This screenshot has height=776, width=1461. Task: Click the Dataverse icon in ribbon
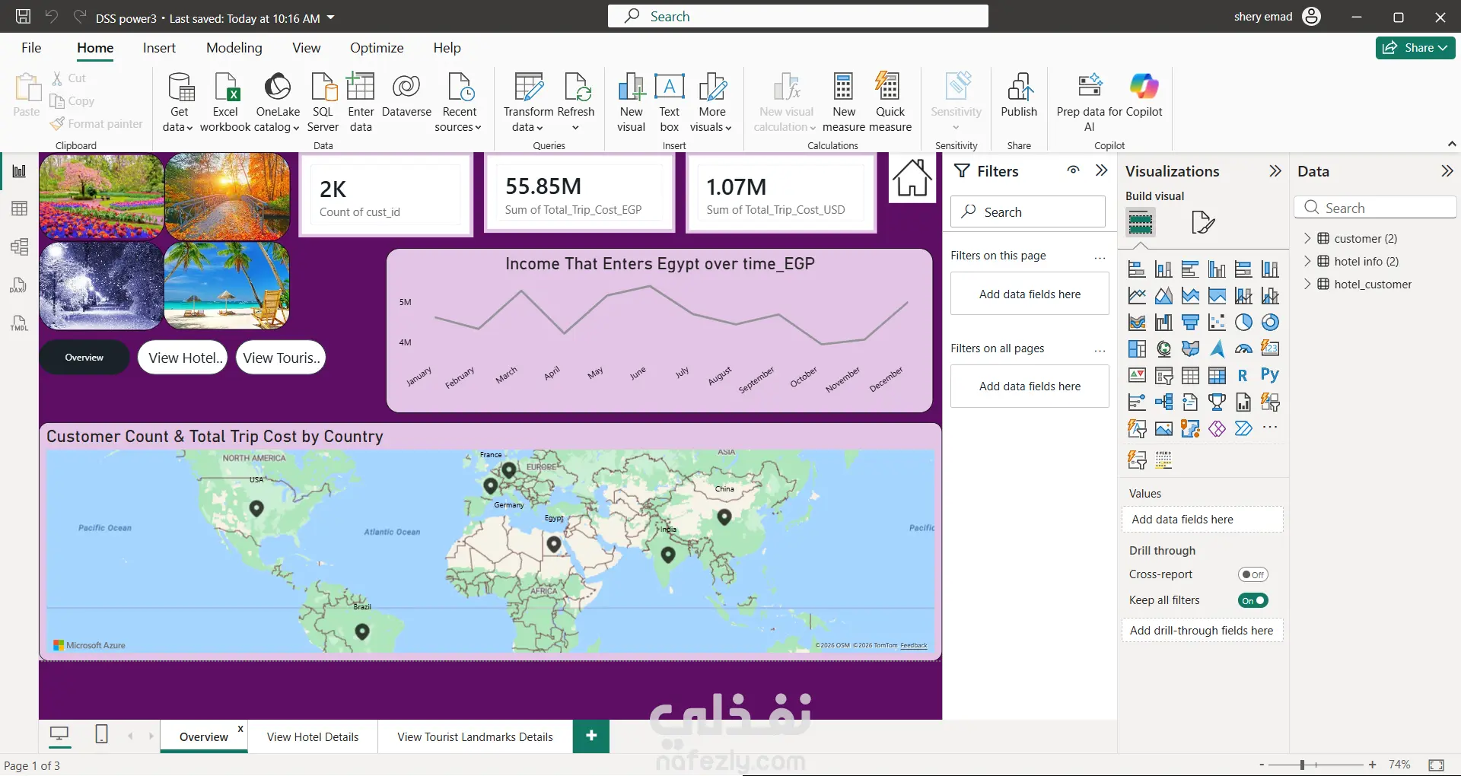pos(406,87)
